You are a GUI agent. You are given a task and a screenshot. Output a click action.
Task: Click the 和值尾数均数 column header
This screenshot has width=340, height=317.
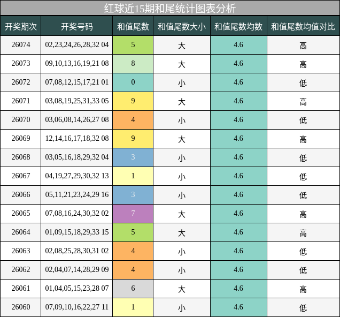tap(238, 26)
